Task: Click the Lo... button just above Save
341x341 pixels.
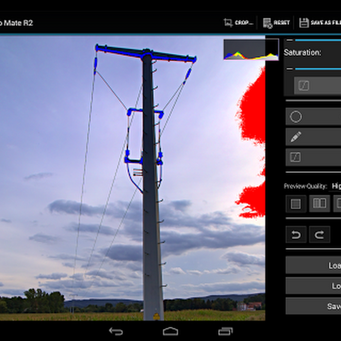Action: 313,286
